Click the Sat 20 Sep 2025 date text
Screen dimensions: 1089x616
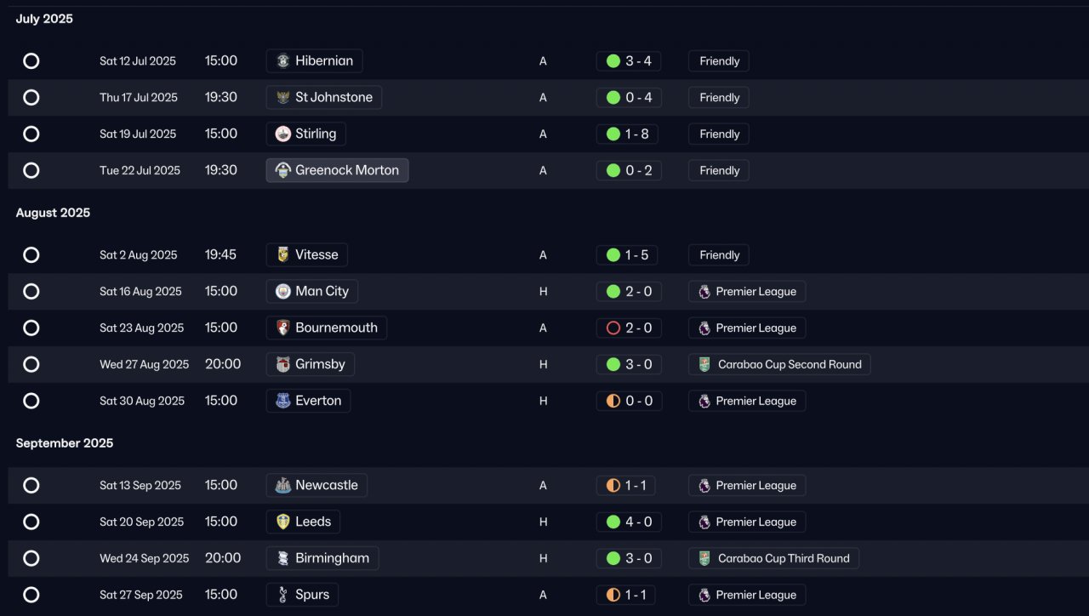pos(141,522)
